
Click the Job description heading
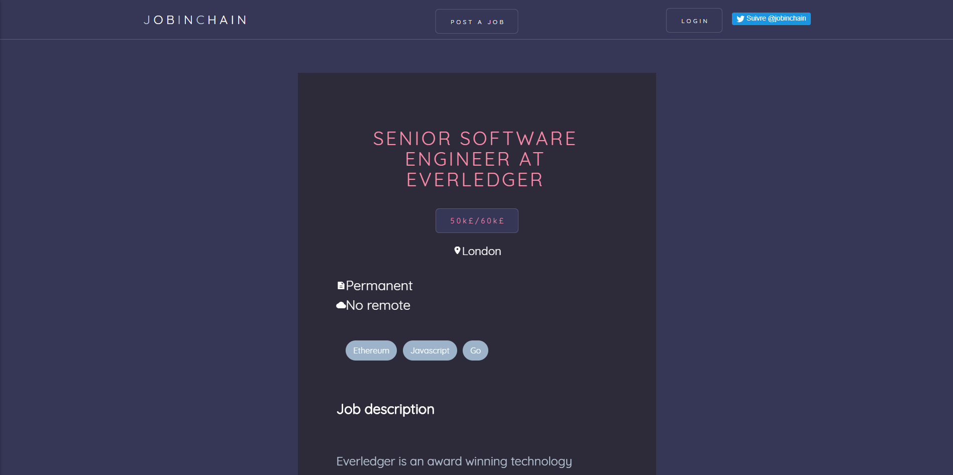pos(385,409)
